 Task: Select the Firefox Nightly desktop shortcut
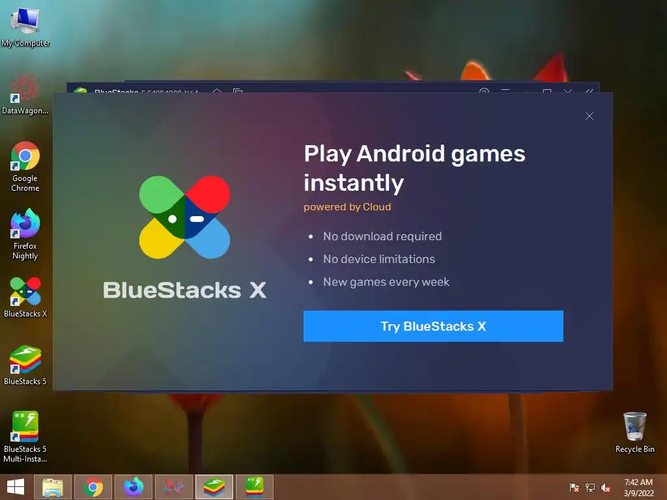point(25,234)
